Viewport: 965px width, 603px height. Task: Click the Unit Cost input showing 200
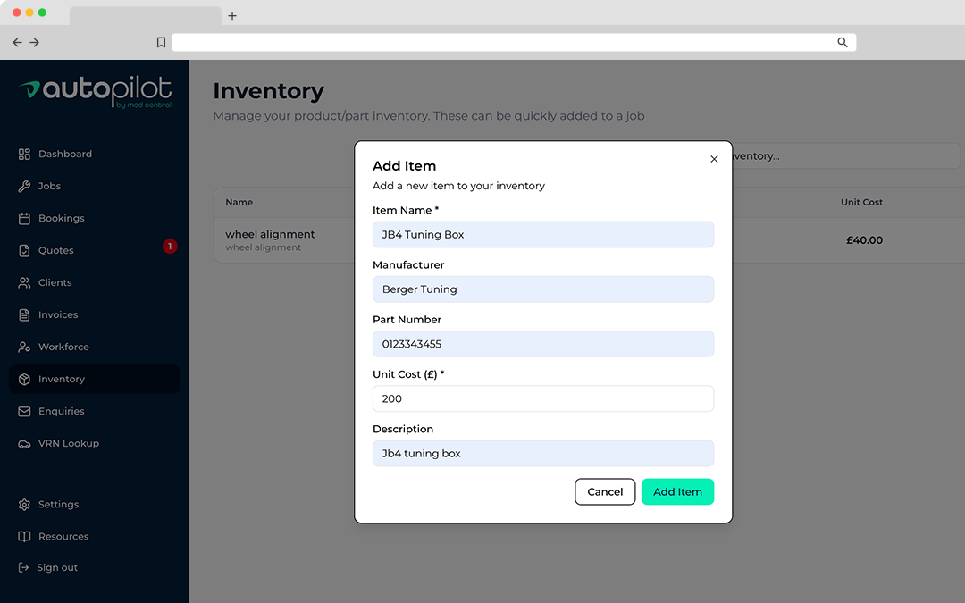tap(543, 398)
